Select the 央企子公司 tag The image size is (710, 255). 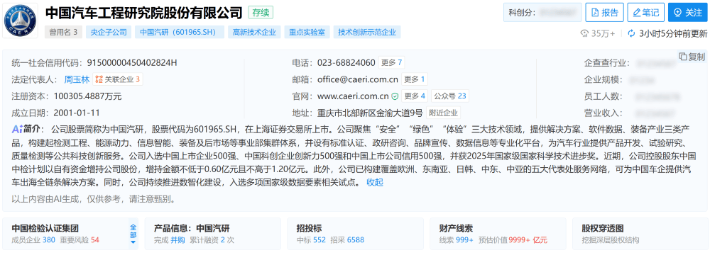pyautogui.click(x=109, y=32)
